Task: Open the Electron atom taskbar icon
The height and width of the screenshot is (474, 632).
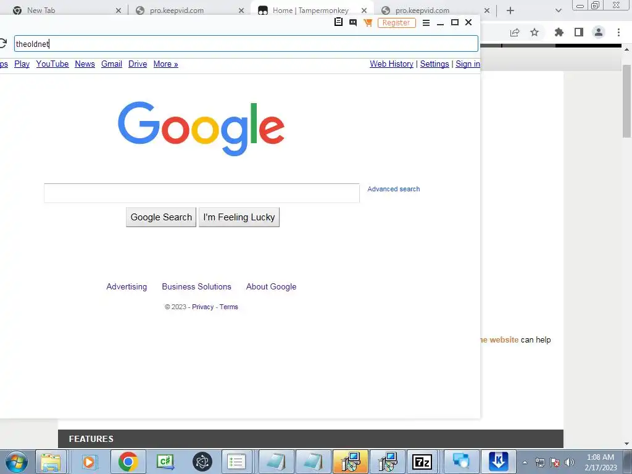Action: pyautogui.click(x=202, y=462)
